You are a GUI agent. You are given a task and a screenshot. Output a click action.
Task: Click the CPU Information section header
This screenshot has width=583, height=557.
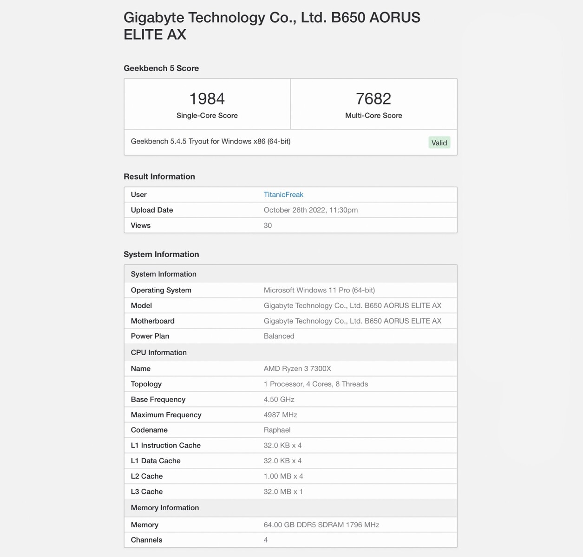(290, 352)
